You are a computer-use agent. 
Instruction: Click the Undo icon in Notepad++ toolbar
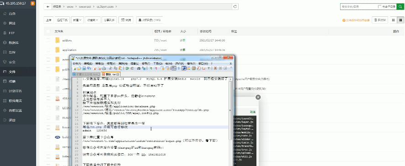[127, 68]
